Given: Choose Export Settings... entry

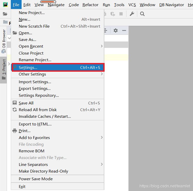Looking at the screenshot, I should 58,89.
